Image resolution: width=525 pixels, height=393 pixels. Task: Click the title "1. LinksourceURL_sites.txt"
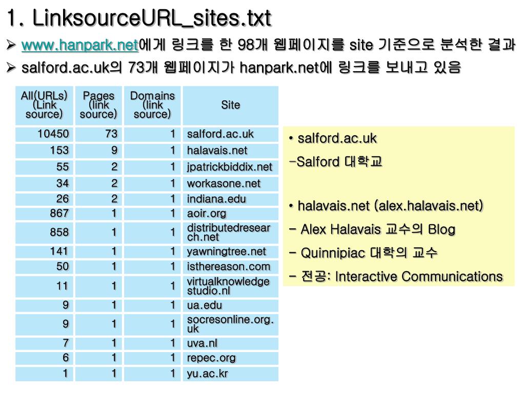tap(139, 18)
